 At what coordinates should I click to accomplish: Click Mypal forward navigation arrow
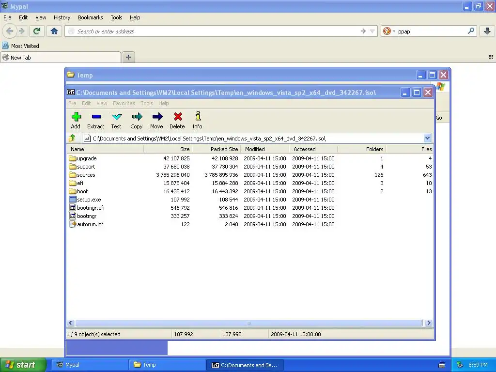pos(21,31)
